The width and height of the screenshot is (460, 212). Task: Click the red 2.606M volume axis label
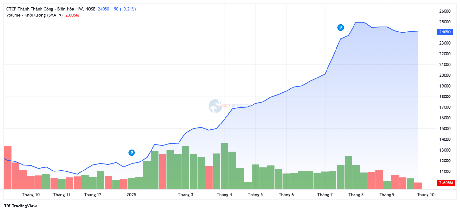[445, 183]
